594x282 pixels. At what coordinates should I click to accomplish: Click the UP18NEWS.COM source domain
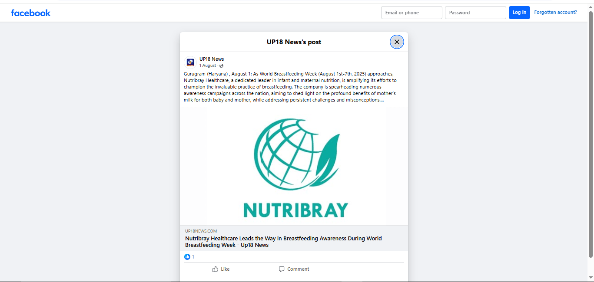tap(201, 231)
